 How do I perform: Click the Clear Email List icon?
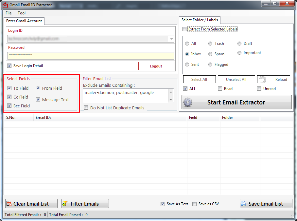point(9,204)
